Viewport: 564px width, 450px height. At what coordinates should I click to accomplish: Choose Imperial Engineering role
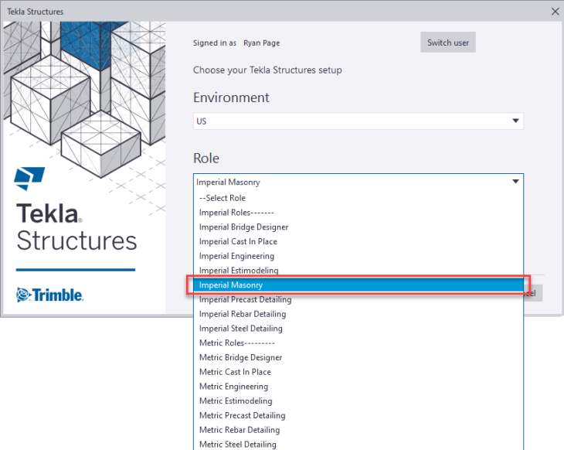click(358, 256)
